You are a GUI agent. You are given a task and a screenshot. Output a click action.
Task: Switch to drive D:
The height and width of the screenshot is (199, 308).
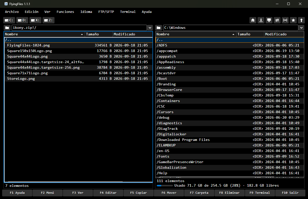[22, 20]
